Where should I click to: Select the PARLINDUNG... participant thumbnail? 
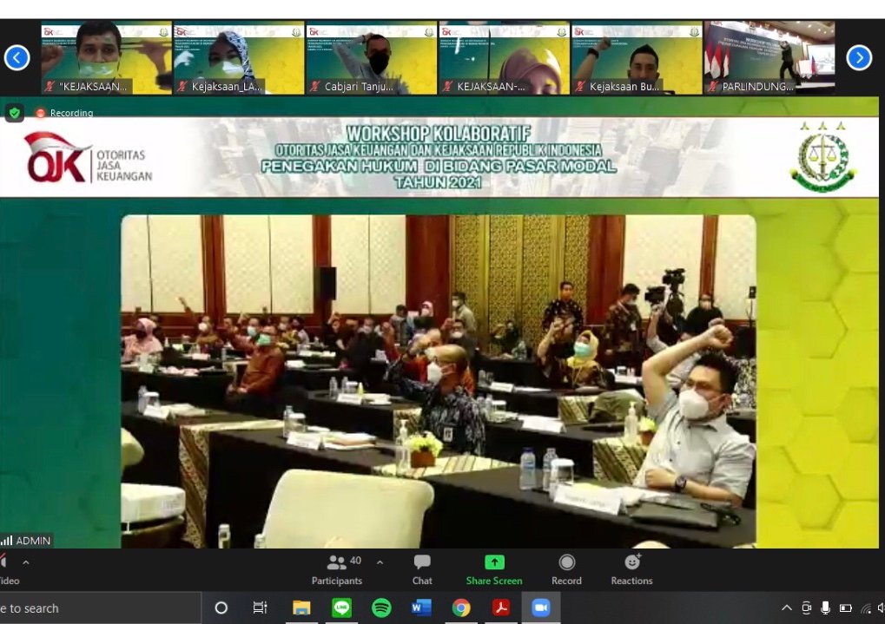[x=768, y=57]
